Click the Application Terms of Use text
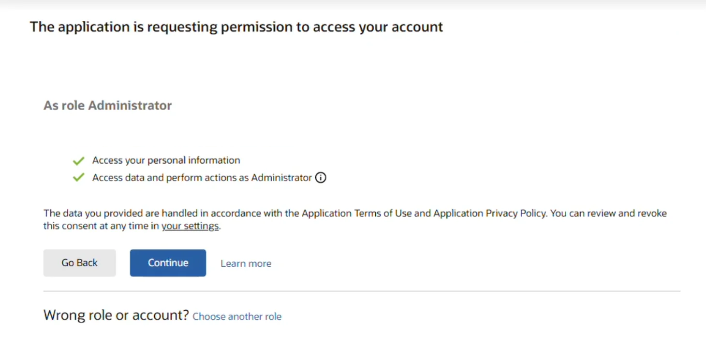 point(356,214)
